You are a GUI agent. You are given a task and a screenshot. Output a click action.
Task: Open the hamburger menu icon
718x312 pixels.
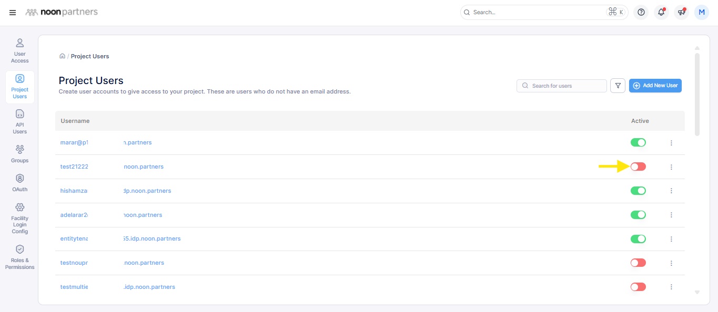point(13,12)
